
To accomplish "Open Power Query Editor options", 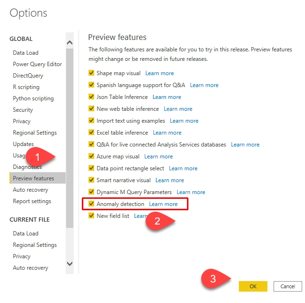I will (37, 64).
